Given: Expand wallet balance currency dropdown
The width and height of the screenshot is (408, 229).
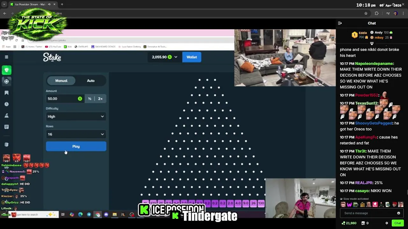Looking at the screenshot, I should [176, 57].
